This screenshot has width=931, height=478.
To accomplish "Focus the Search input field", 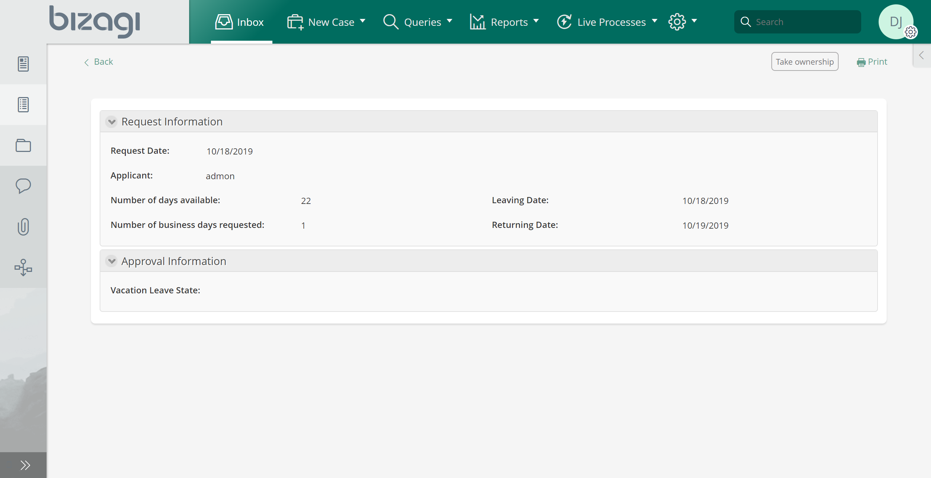I will click(797, 22).
